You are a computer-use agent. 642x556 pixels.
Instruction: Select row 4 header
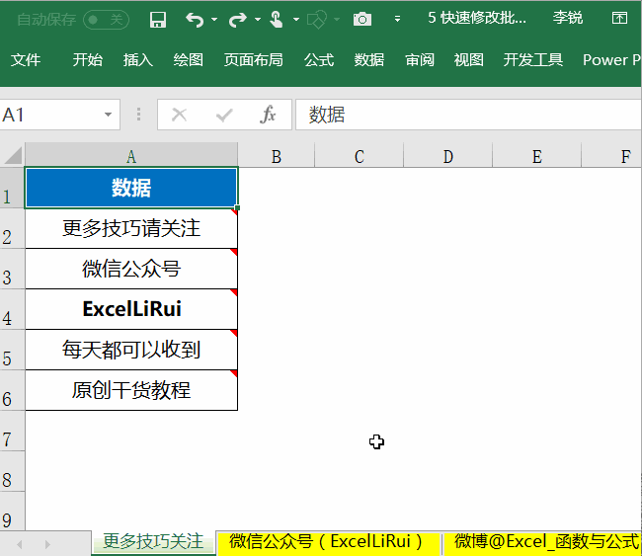click(x=12, y=309)
